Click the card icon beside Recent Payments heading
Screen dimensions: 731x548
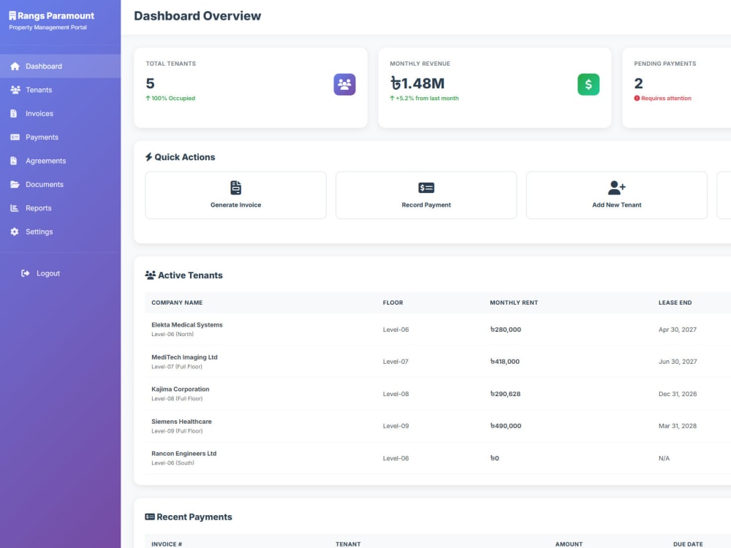150,517
